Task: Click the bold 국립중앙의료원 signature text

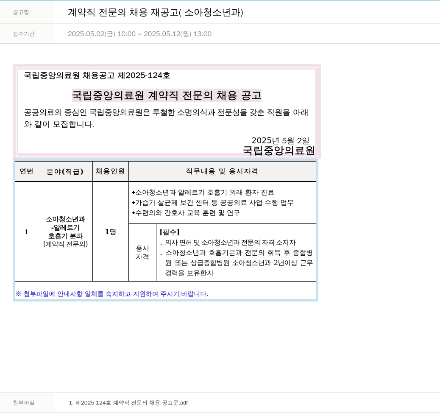Action: (278, 151)
